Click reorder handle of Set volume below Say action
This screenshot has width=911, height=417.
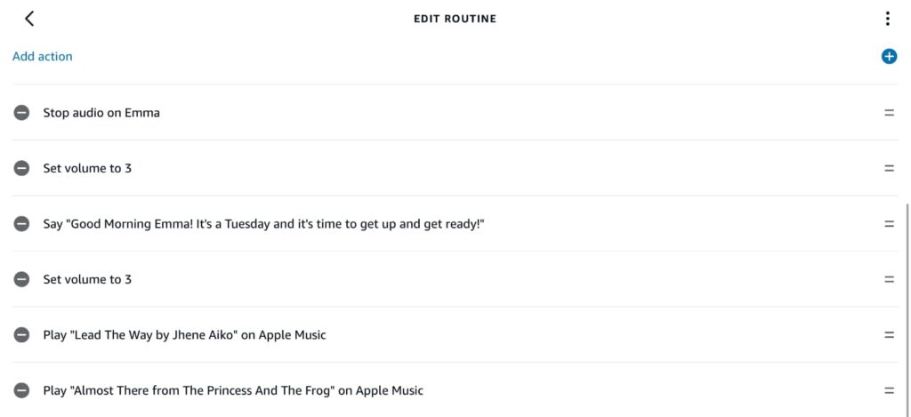click(888, 279)
